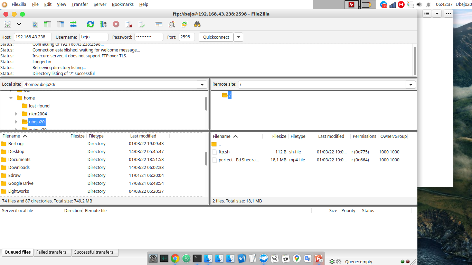
Task: Search for files recursively with binoculars
Action: [x=197, y=24]
